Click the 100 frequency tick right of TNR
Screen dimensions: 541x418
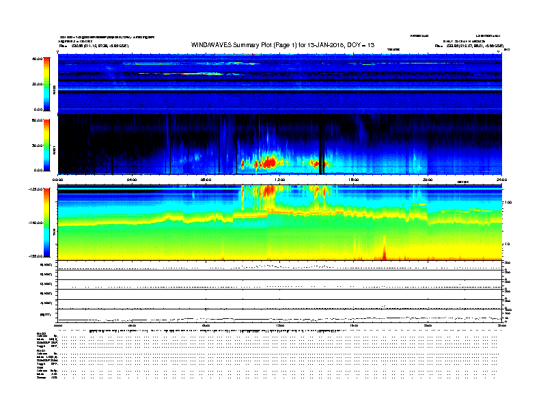click(x=508, y=202)
